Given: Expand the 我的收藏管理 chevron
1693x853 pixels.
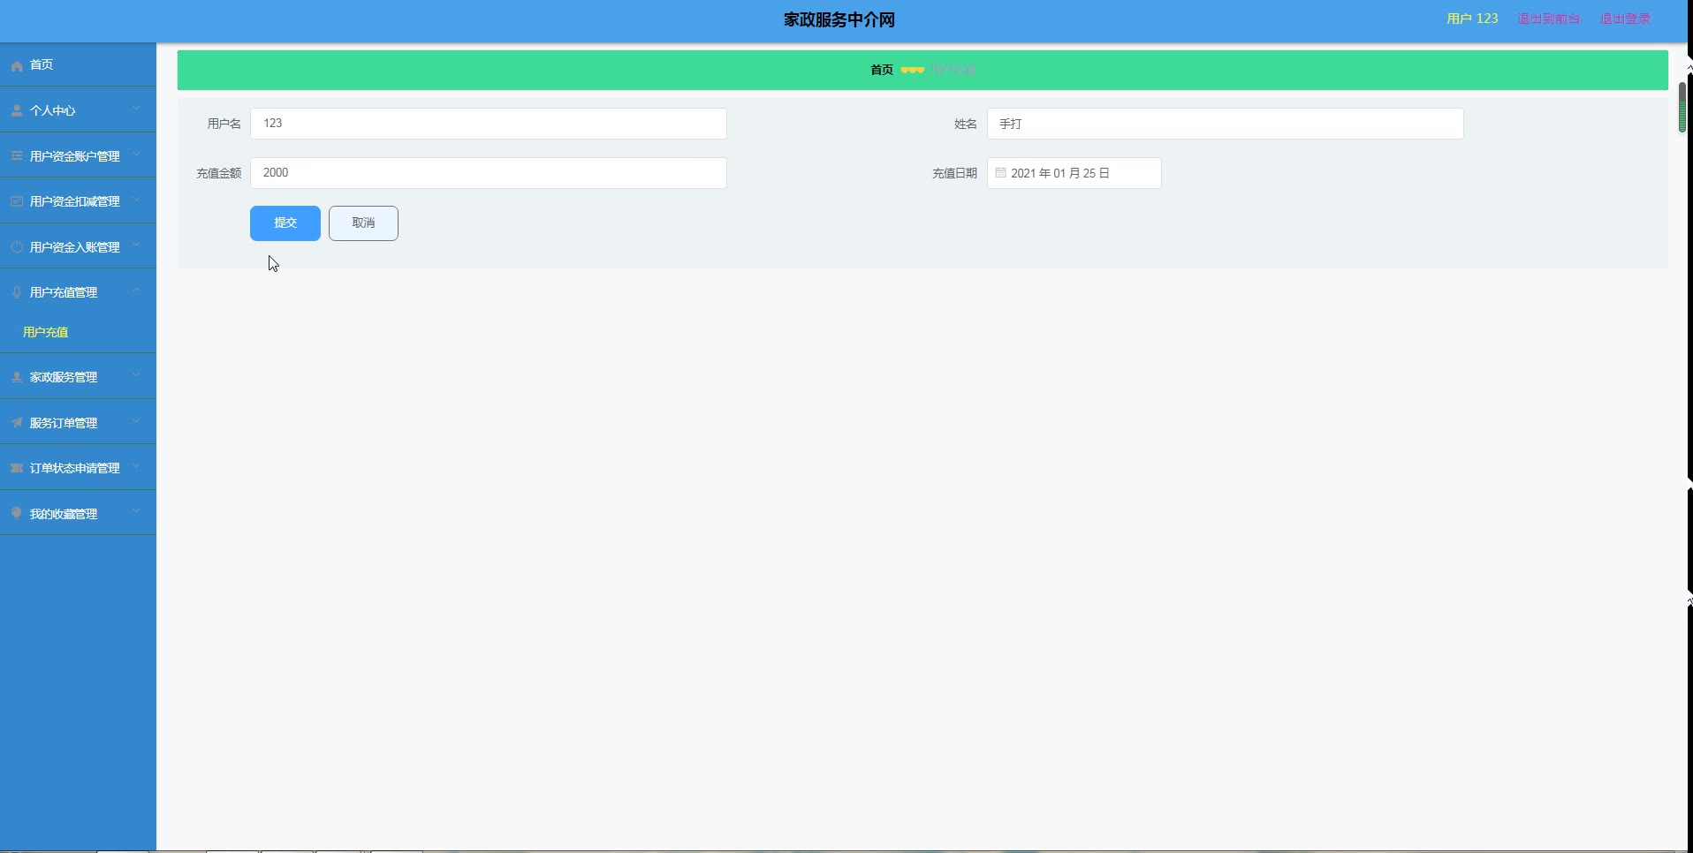Looking at the screenshot, I should (x=137, y=511).
